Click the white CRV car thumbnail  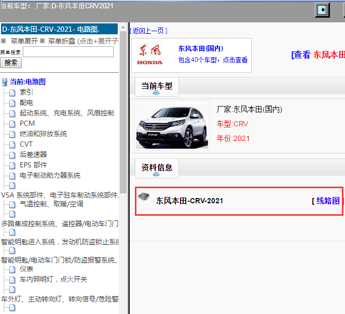click(x=172, y=125)
